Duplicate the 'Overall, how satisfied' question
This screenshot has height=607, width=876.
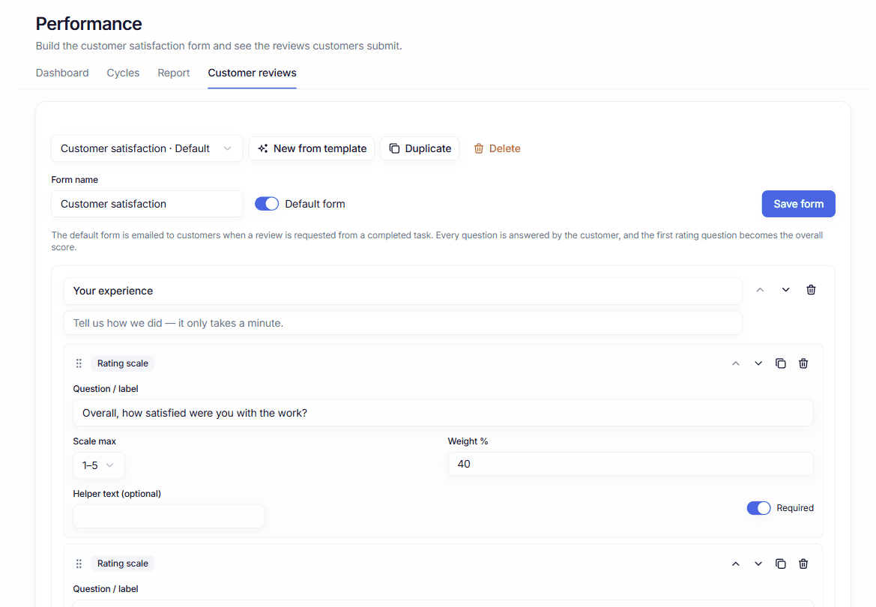(781, 363)
